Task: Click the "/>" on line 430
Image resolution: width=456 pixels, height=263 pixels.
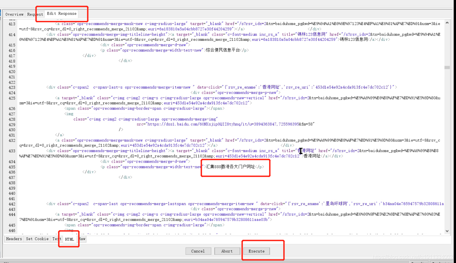Action: [121, 130]
